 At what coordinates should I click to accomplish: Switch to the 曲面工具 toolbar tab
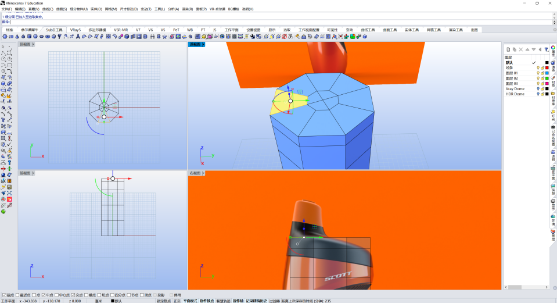pyautogui.click(x=390, y=30)
